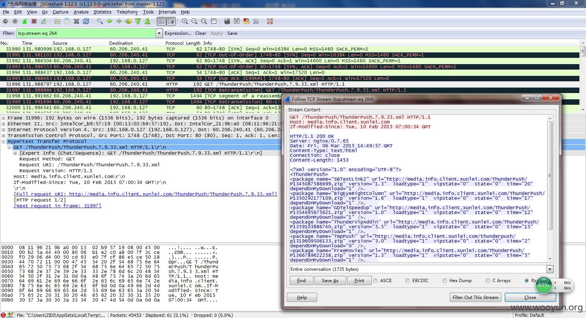The height and width of the screenshot is (318, 586).
Task: Focus the display filter input field
Action: (x=86, y=33)
